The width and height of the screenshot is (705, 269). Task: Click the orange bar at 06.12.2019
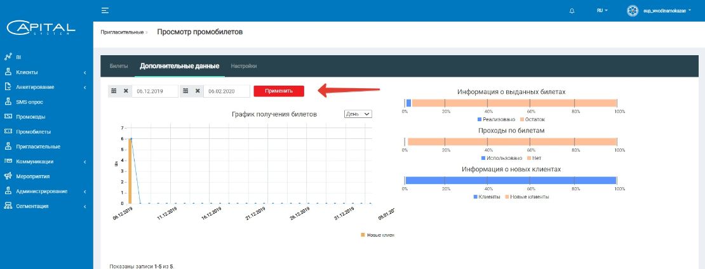tap(130, 171)
